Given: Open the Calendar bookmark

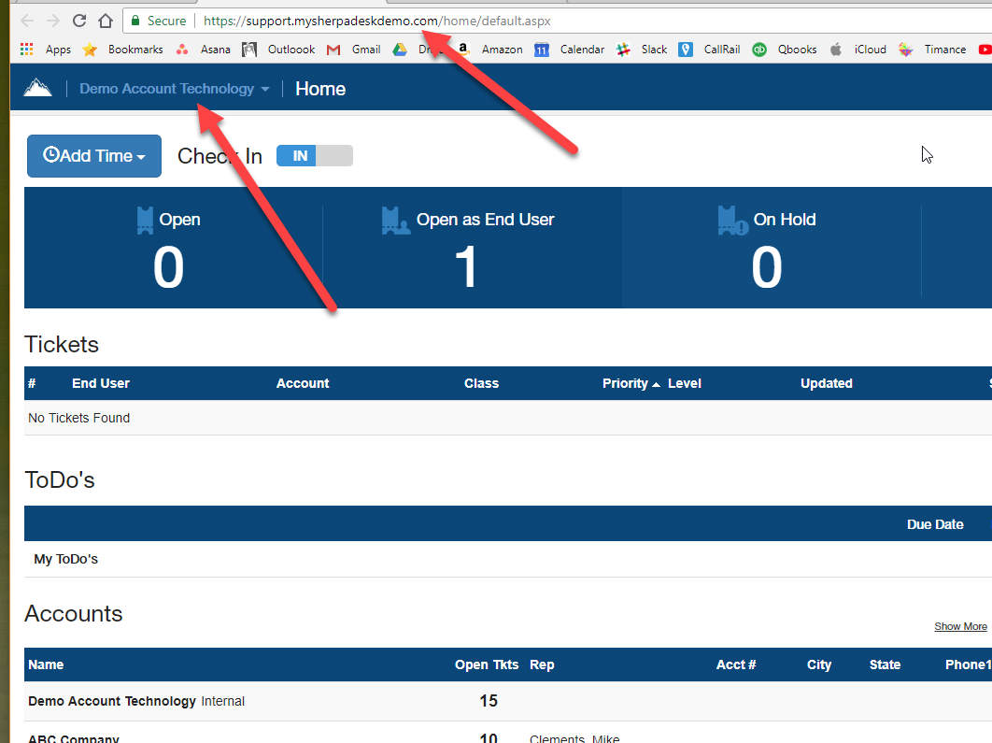Looking at the screenshot, I should (x=573, y=49).
